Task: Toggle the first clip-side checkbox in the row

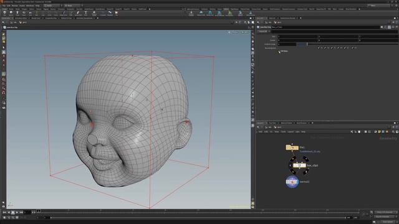Action: (319, 48)
